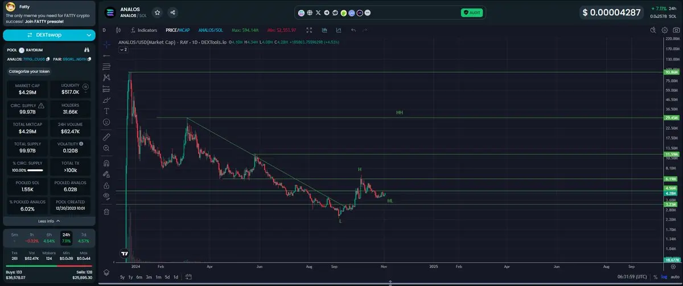
Task: Set chart range to 1m
Action: pyautogui.click(x=158, y=277)
